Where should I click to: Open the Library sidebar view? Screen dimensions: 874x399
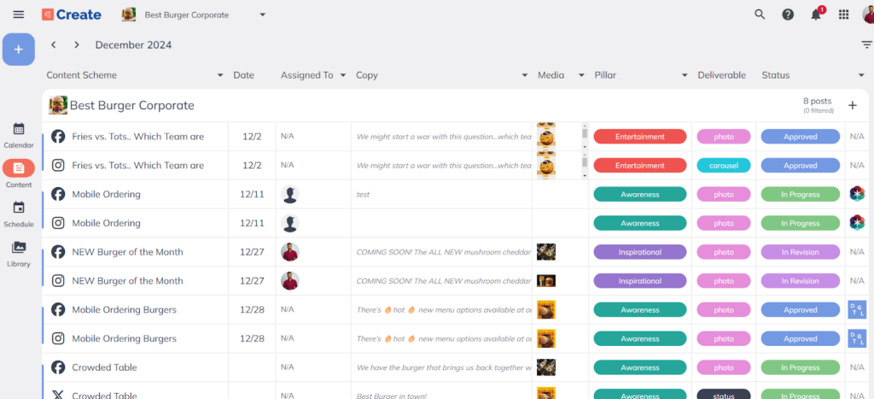(19, 254)
